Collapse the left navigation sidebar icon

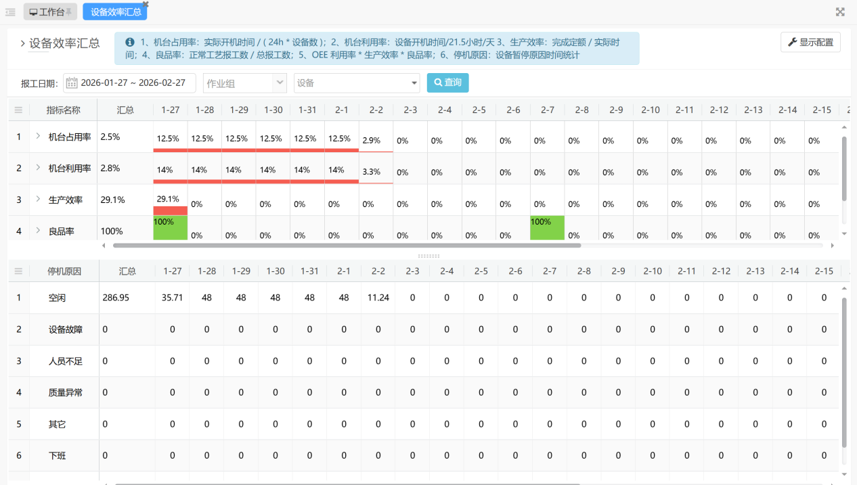click(x=9, y=11)
